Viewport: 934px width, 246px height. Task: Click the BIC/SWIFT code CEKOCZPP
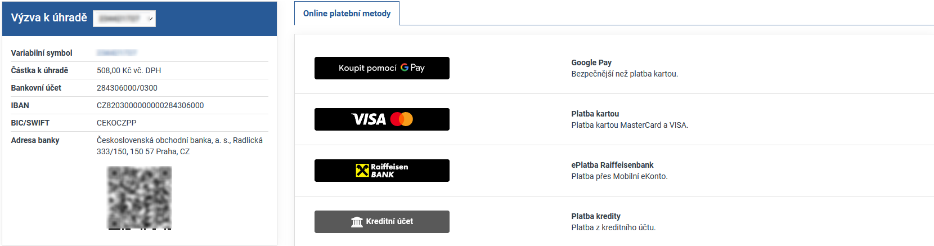tap(116, 123)
